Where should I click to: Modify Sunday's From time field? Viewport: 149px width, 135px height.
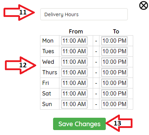click(74, 104)
